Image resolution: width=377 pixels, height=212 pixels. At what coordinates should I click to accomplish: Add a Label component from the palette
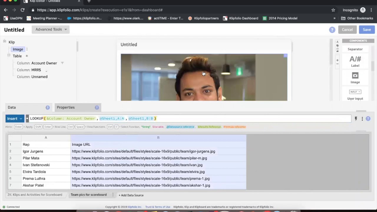coord(355,61)
